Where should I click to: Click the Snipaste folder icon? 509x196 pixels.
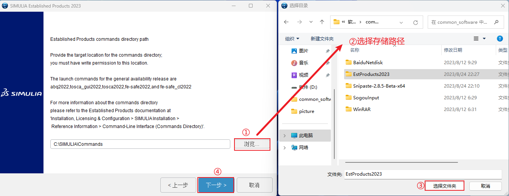(x=348, y=86)
